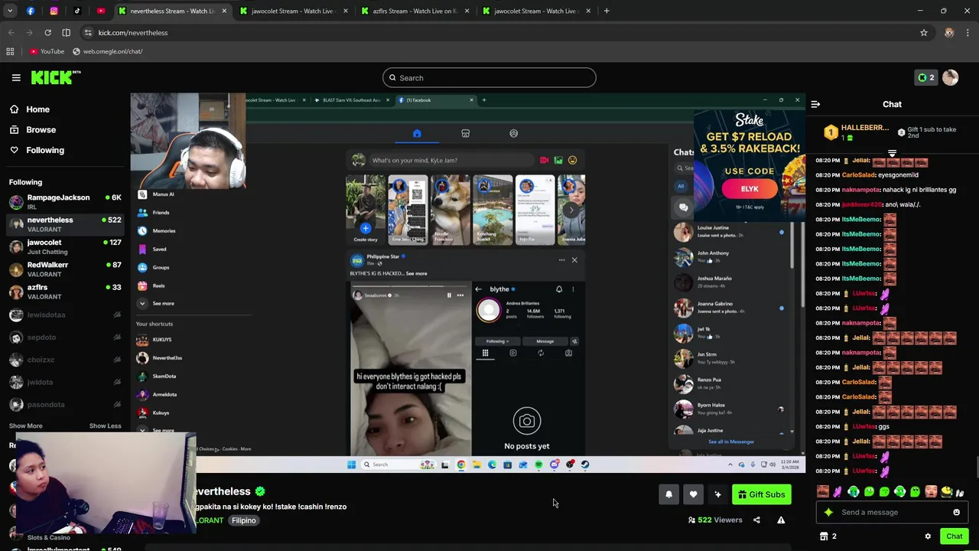979x551 pixels.
Task: Open the channel shop icon showing 2
Action: coord(828,536)
